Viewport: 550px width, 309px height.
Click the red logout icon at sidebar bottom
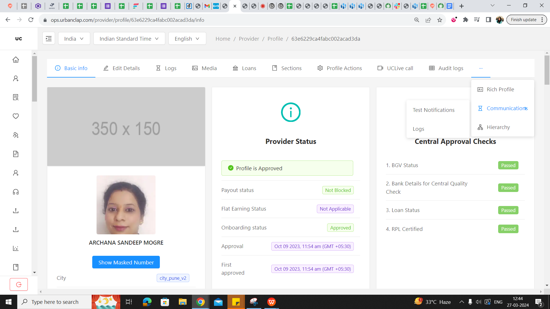click(x=19, y=284)
